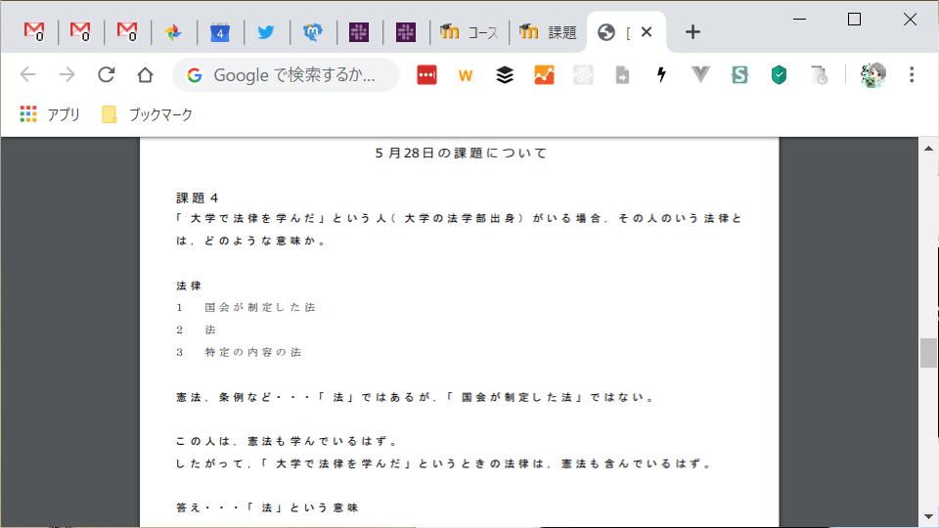Open the user profile avatar
Screen dimensions: 939x528
(x=872, y=75)
